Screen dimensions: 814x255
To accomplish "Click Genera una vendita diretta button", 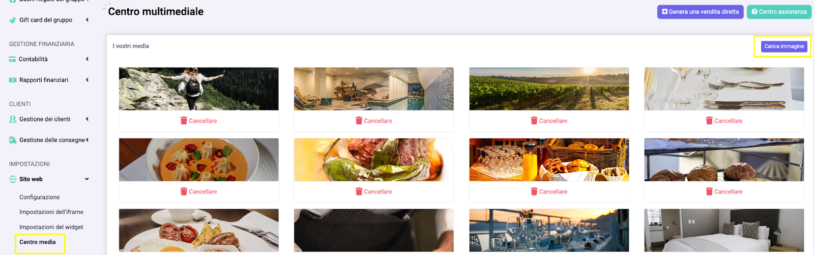I will 700,12.
